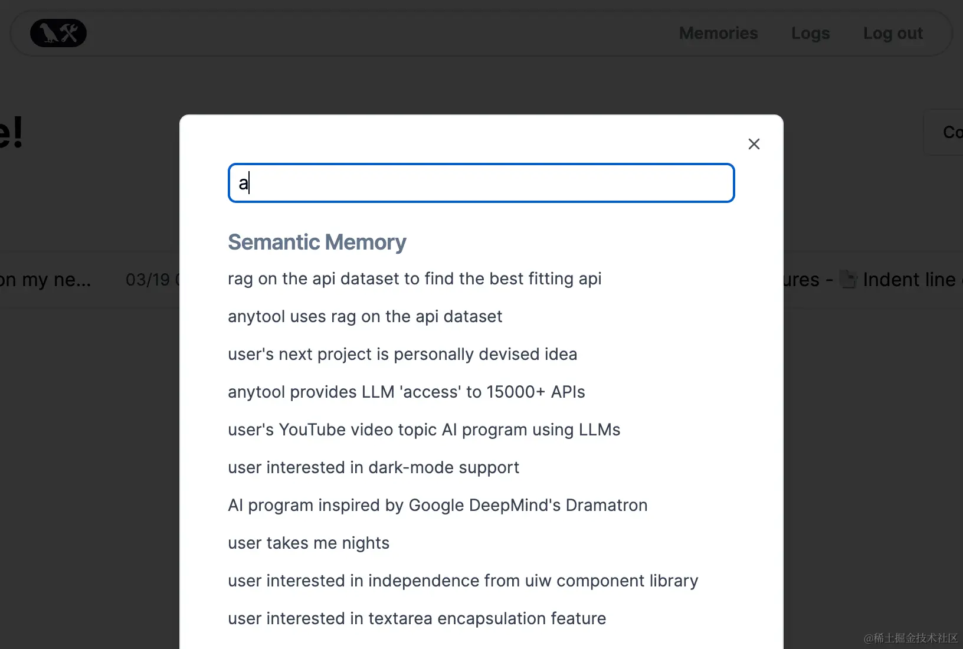Viewport: 963px width, 649px height.
Task: Close the memory search dialog
Action: pos(754,144)
